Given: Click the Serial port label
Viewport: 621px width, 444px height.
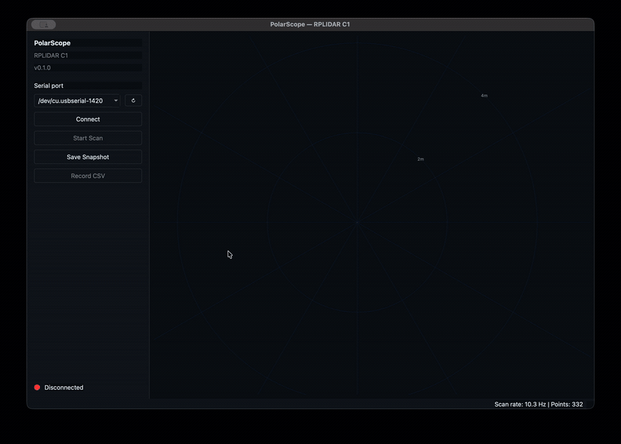Looking at the screenshot, I should pyautogui.click(x=49, y=85).
